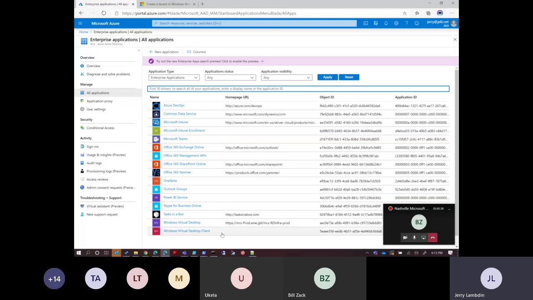Click the Azure global search box
The image size is (533, 300).
(254, 23)
